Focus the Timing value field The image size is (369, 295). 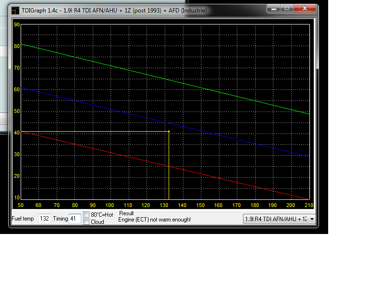coord(74,219)
